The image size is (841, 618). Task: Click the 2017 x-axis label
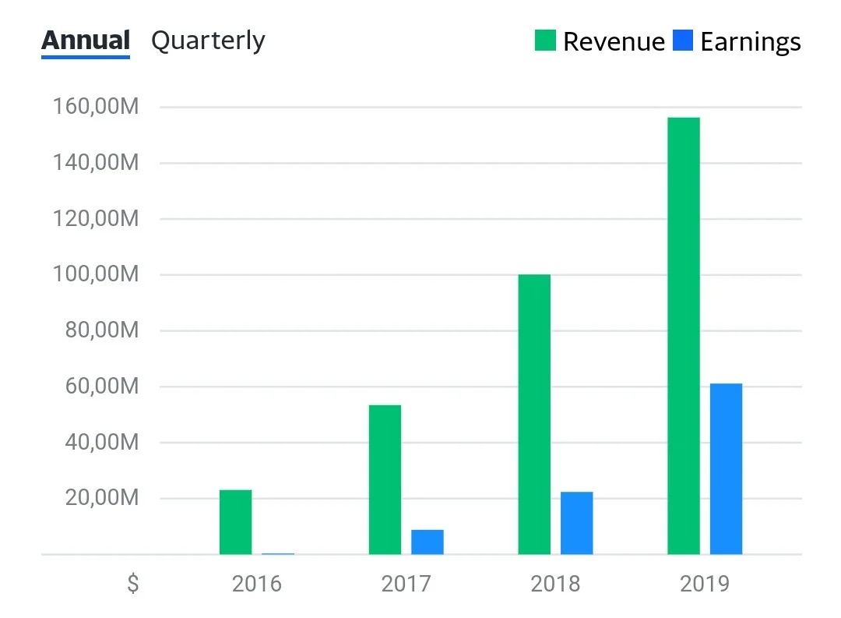406,584
